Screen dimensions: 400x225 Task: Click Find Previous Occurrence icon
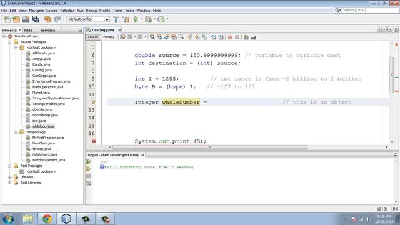coord(159,37)
